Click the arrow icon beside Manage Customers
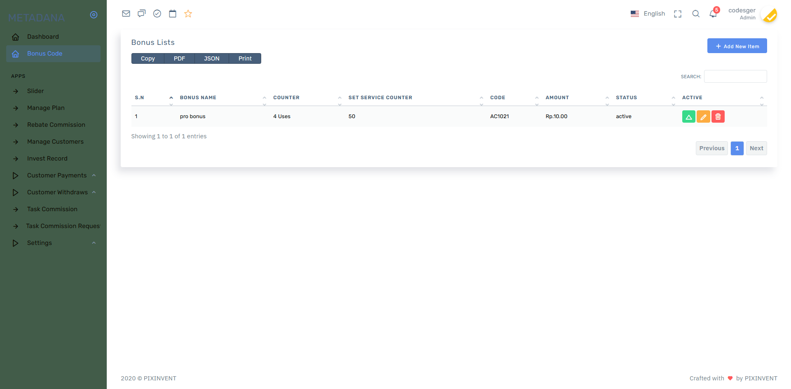 click(x=16, y=142)
